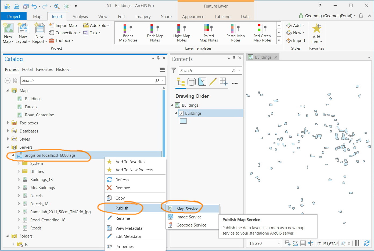
Task: Click the Import Map icon
Action: (x=52, y=25)
